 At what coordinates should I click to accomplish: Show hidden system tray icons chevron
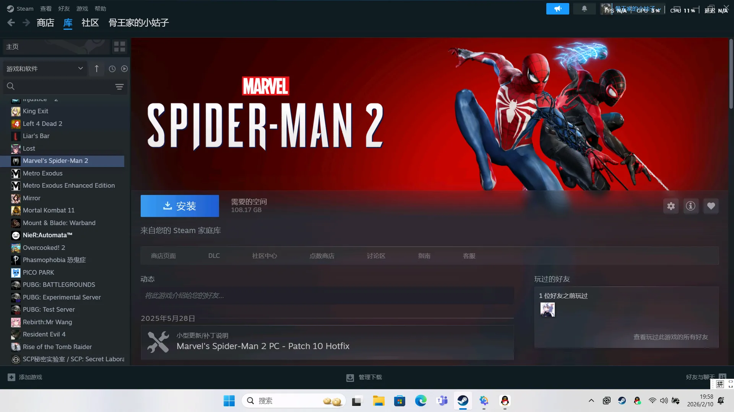coord(591,401)
